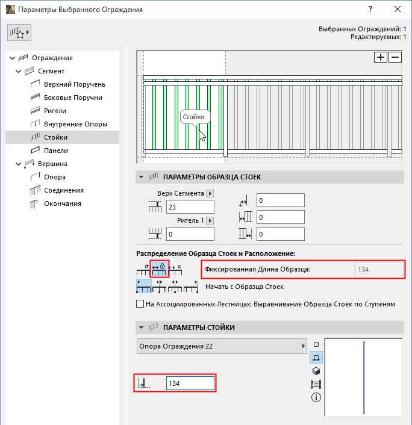Choose start-with-pattern alignment option
Image resolution: width=412 pixels, height=425 pixels.
[143, 287]
